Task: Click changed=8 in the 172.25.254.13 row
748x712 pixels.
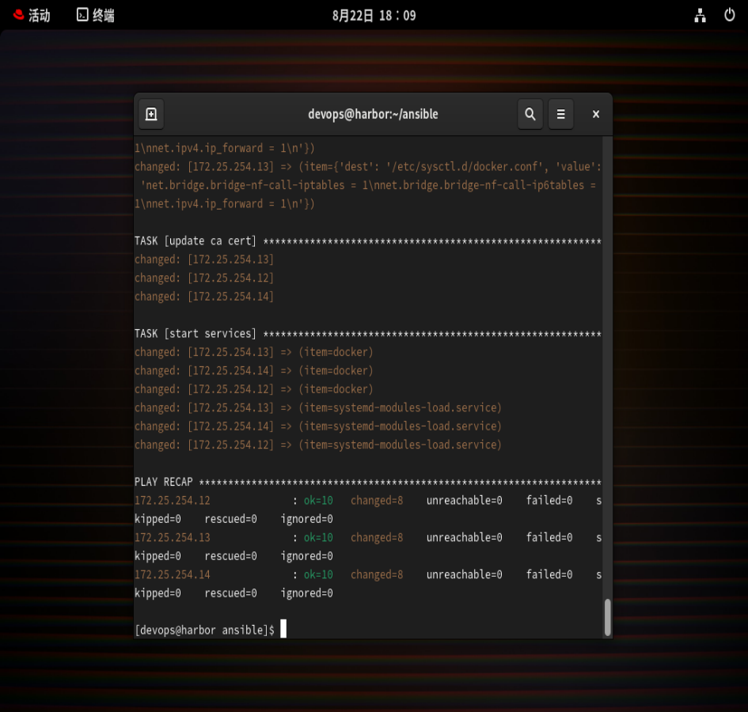Action: pos(377,537)
